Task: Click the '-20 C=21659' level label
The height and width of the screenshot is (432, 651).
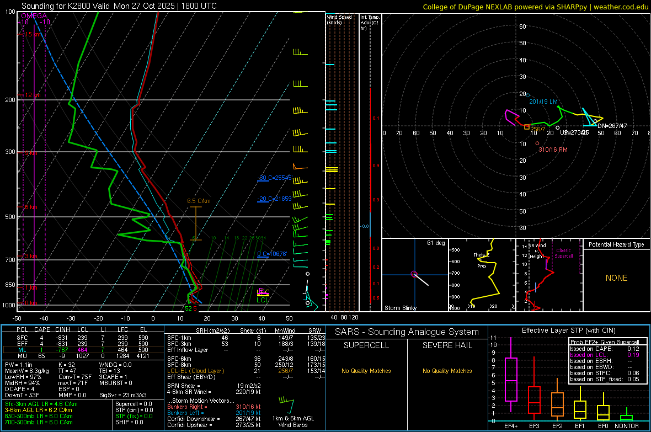Action: 274,199
